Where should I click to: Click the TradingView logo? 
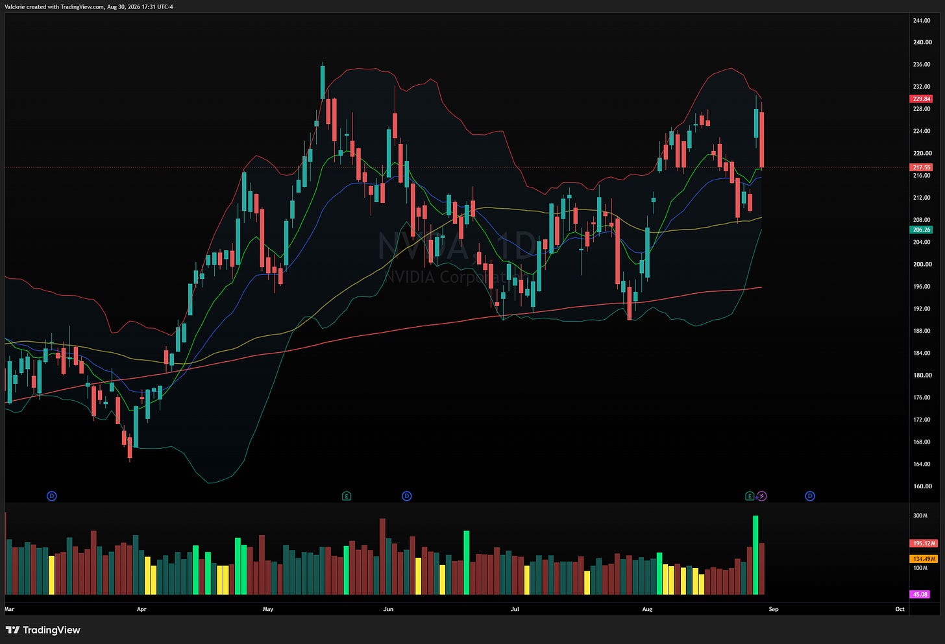(43, 630)
